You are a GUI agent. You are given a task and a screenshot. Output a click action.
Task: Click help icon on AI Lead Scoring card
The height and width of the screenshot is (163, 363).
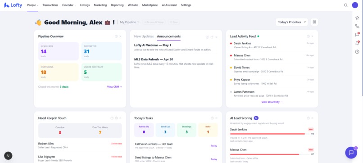pos(308,118)
